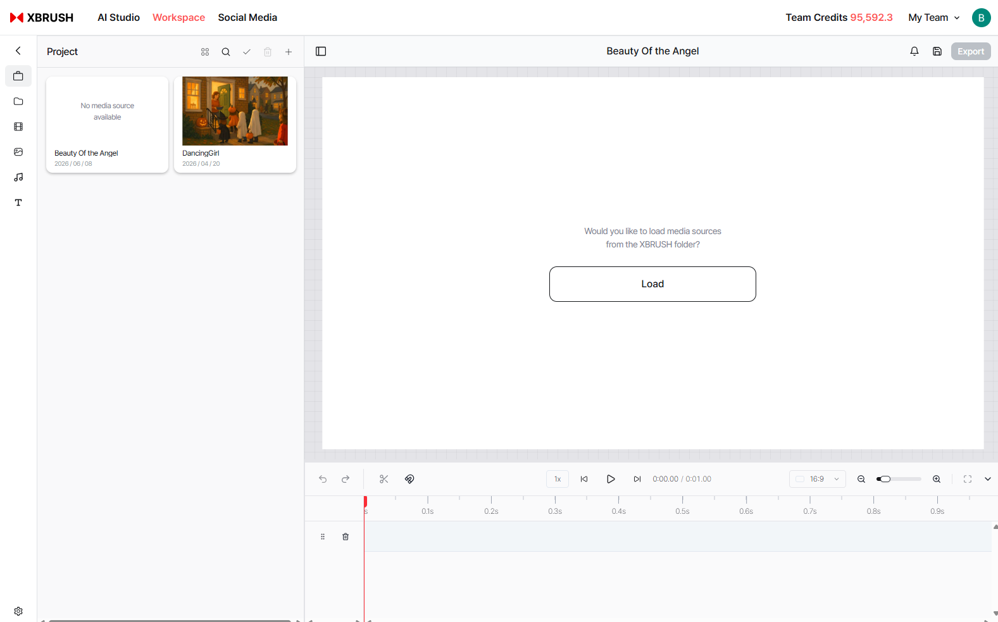Collapse the timeline with chevron down
Screen dimensions: 998x622
(x=988, y=479)
